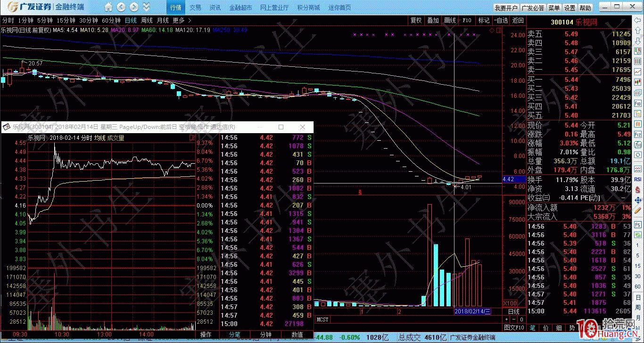Open the 积分商城 tab
Image resolution: width=644 pixels, height=343 pixels.
tap(308, 8)
